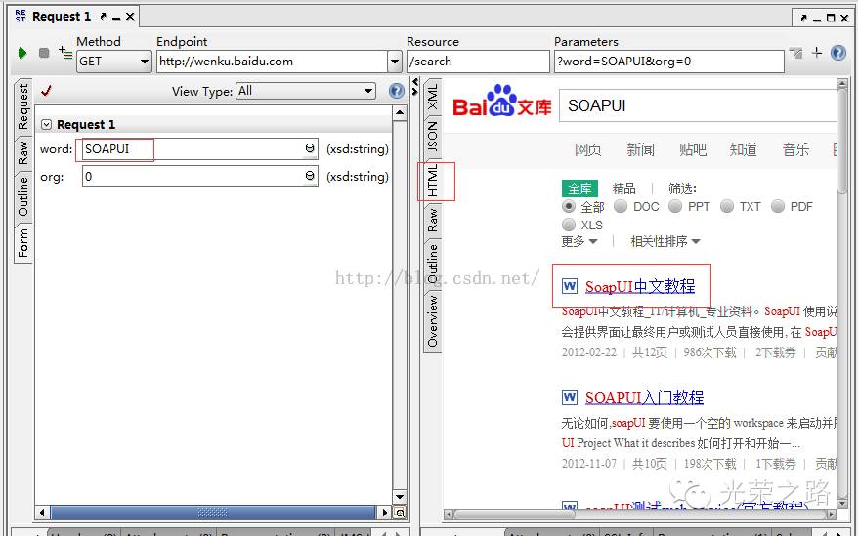Run request with green submit arrow
This screenshot has width=858, height=536.
click(22, 53)
